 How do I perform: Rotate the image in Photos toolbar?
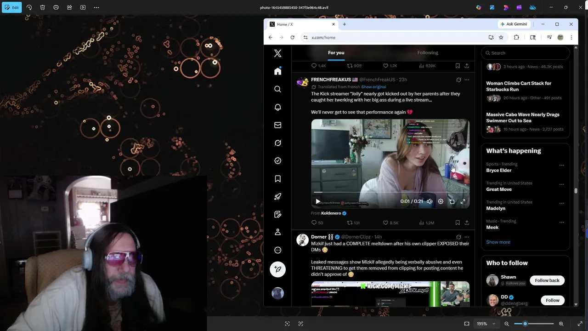click(29, 7)
